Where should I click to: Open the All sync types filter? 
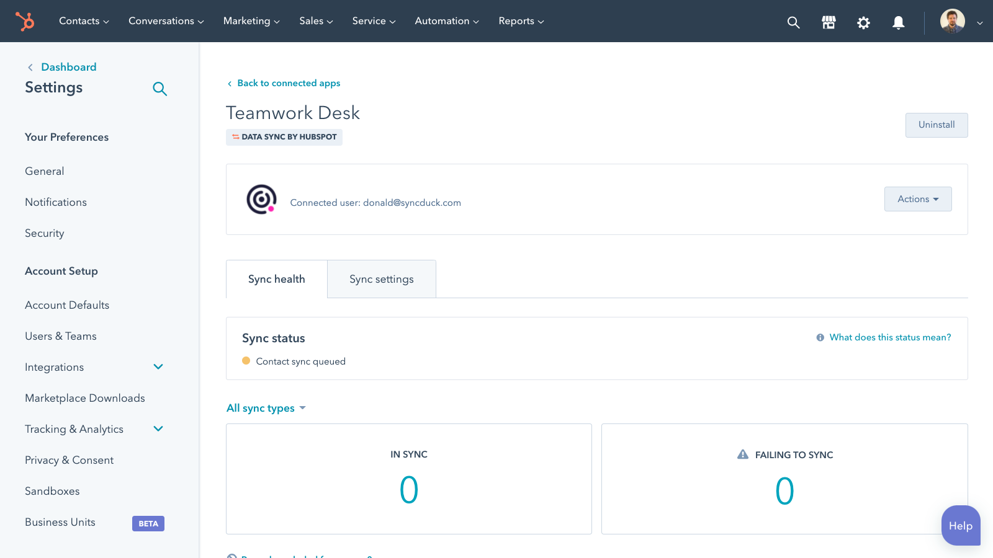coord(266,408)
